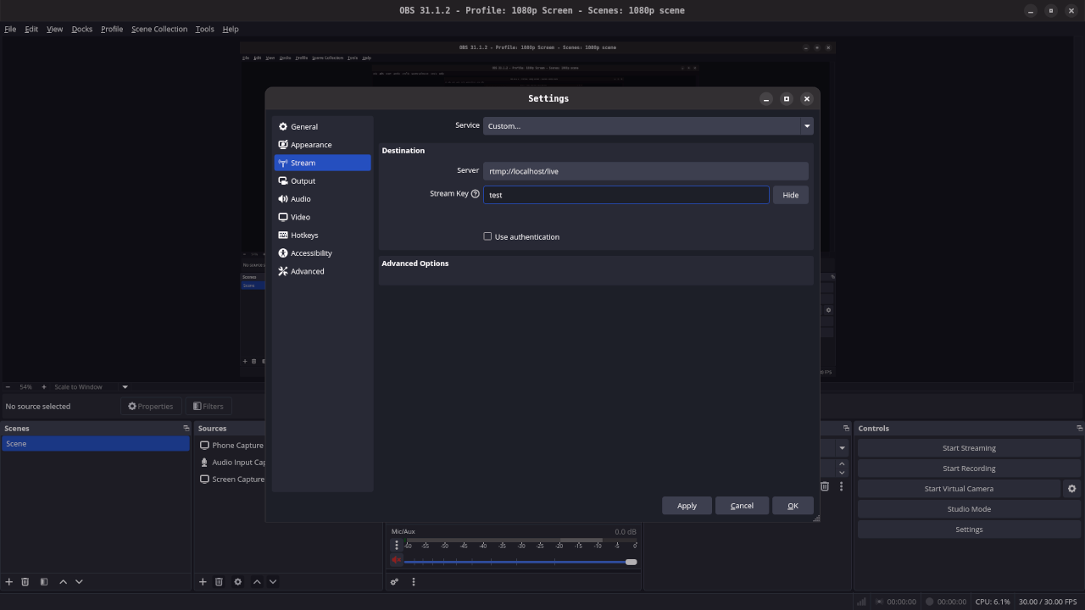Remove selected scene with trash icon
The height and width of the screenshot is (610, 1085).
coord(25,581)
